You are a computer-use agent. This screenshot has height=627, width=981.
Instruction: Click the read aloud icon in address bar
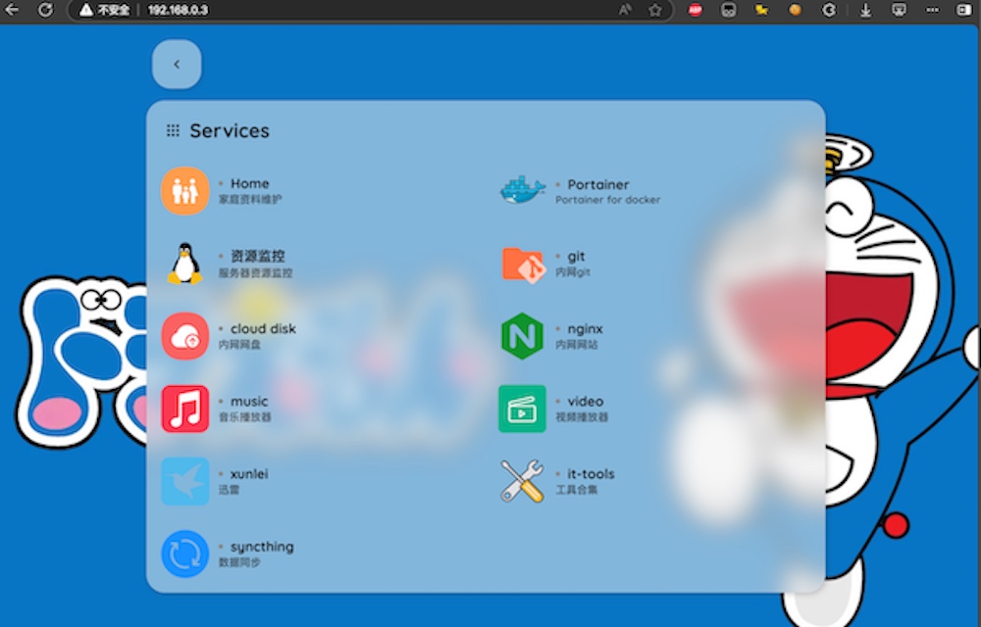pos(624,10)
